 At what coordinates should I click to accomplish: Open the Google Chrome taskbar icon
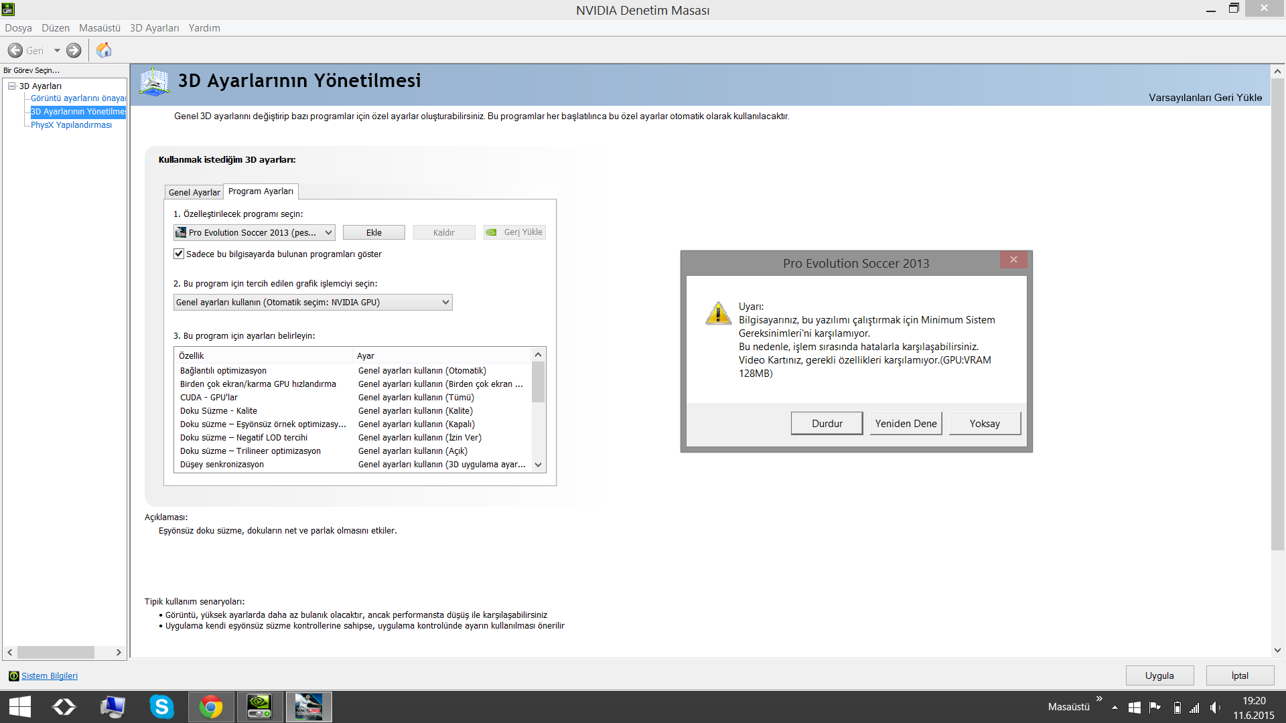pyautogui.click(x=211, y=707)
